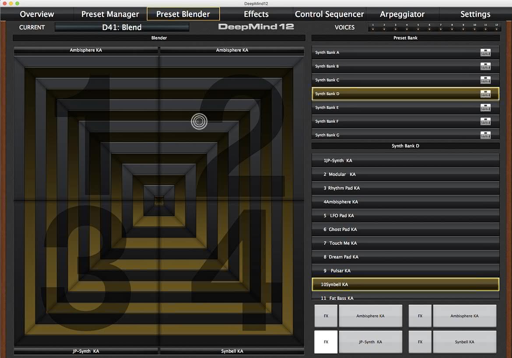
Task: Choose preset 2 Modular KA
Action: click(x=406, y=174)
